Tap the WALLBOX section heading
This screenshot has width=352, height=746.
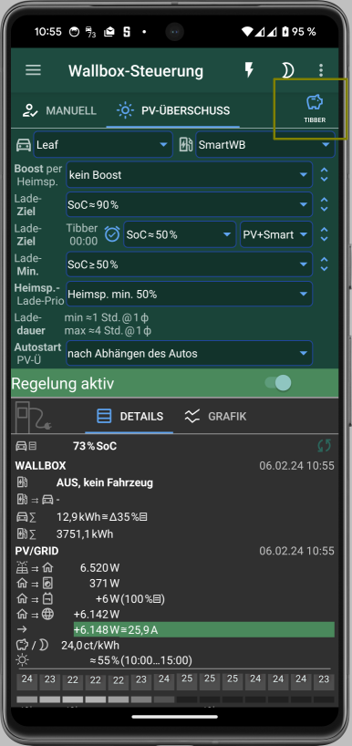point(40,466)
